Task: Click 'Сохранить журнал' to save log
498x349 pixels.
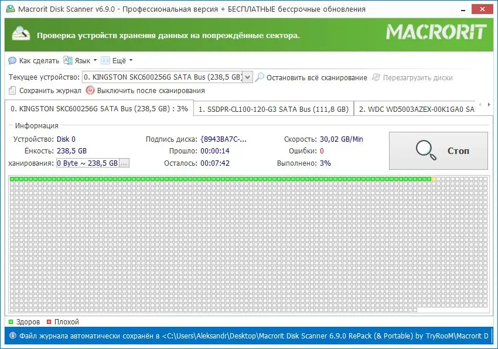Action: 45,91
